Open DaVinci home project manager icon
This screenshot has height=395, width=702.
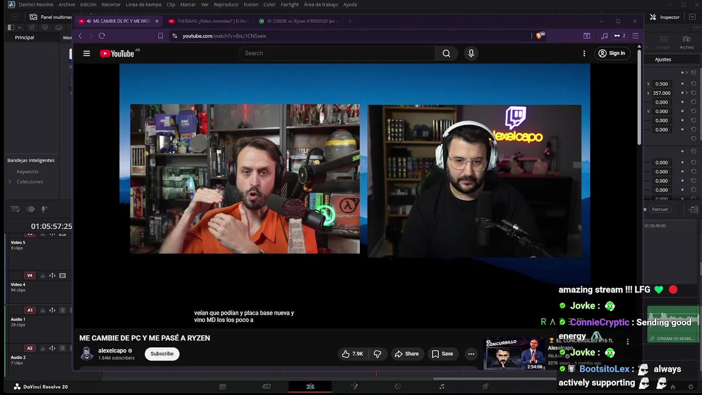pos(672,387)
